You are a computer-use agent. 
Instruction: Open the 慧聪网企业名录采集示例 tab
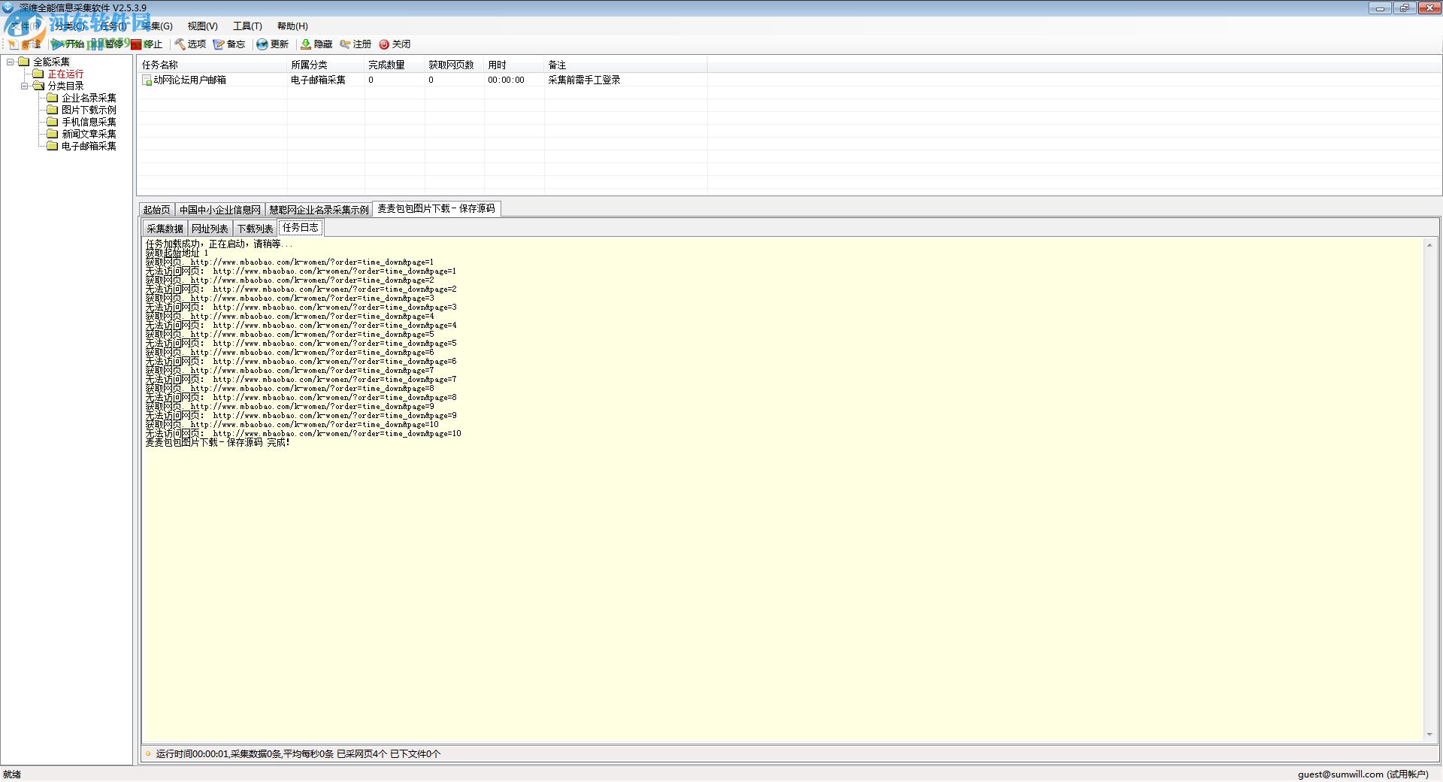pyautogui.click(x=319, y=210)
